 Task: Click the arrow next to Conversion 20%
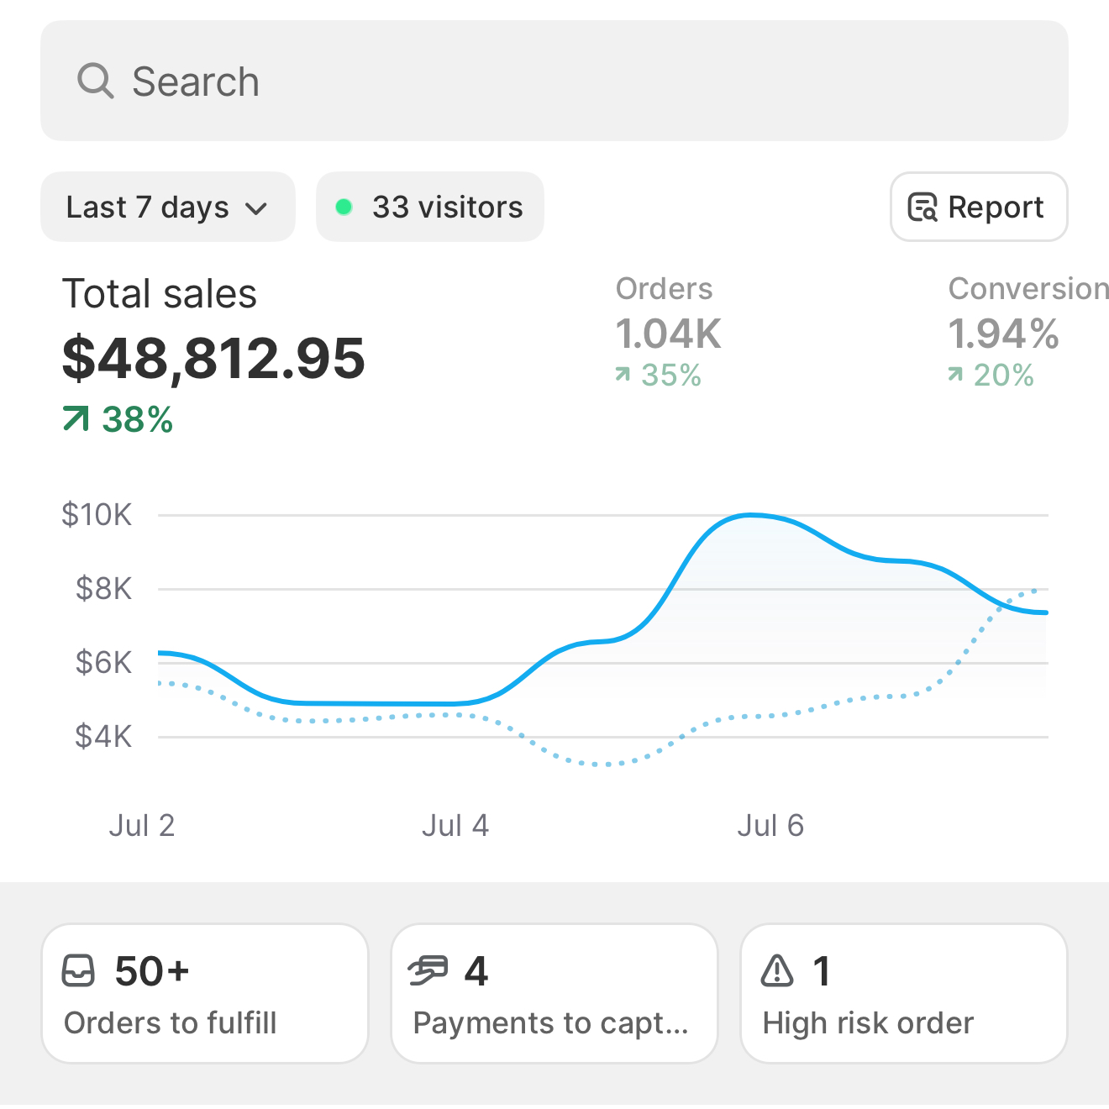(954, 375)
